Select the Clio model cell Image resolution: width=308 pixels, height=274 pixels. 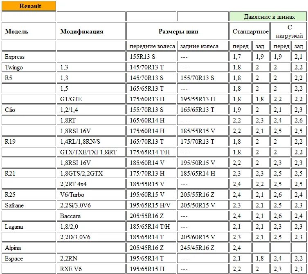29,109
